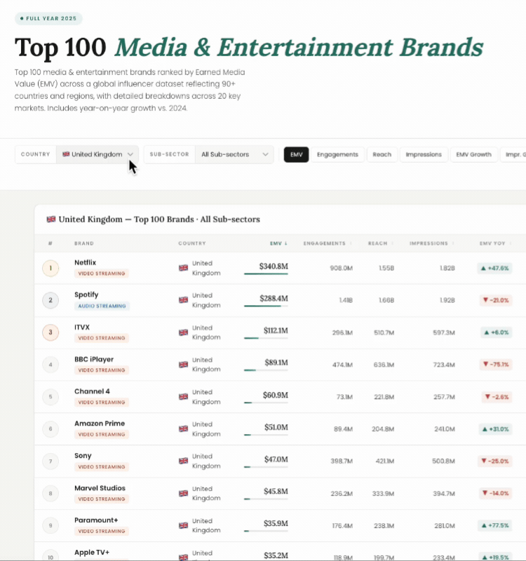Click the $60.9M EMV value
Image resolution: width=526 pixels, height=561 pixels.
tap(276, 395)
